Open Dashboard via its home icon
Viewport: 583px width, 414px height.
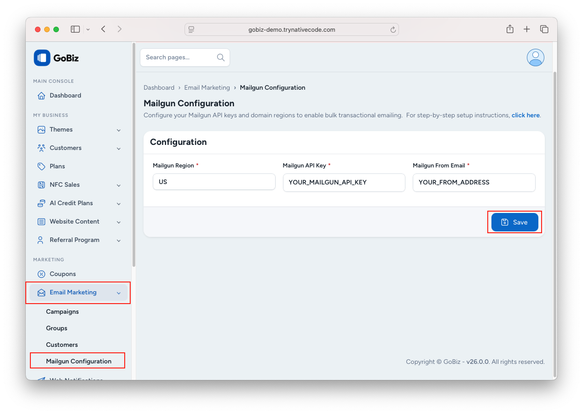click(x=41, y=96)
